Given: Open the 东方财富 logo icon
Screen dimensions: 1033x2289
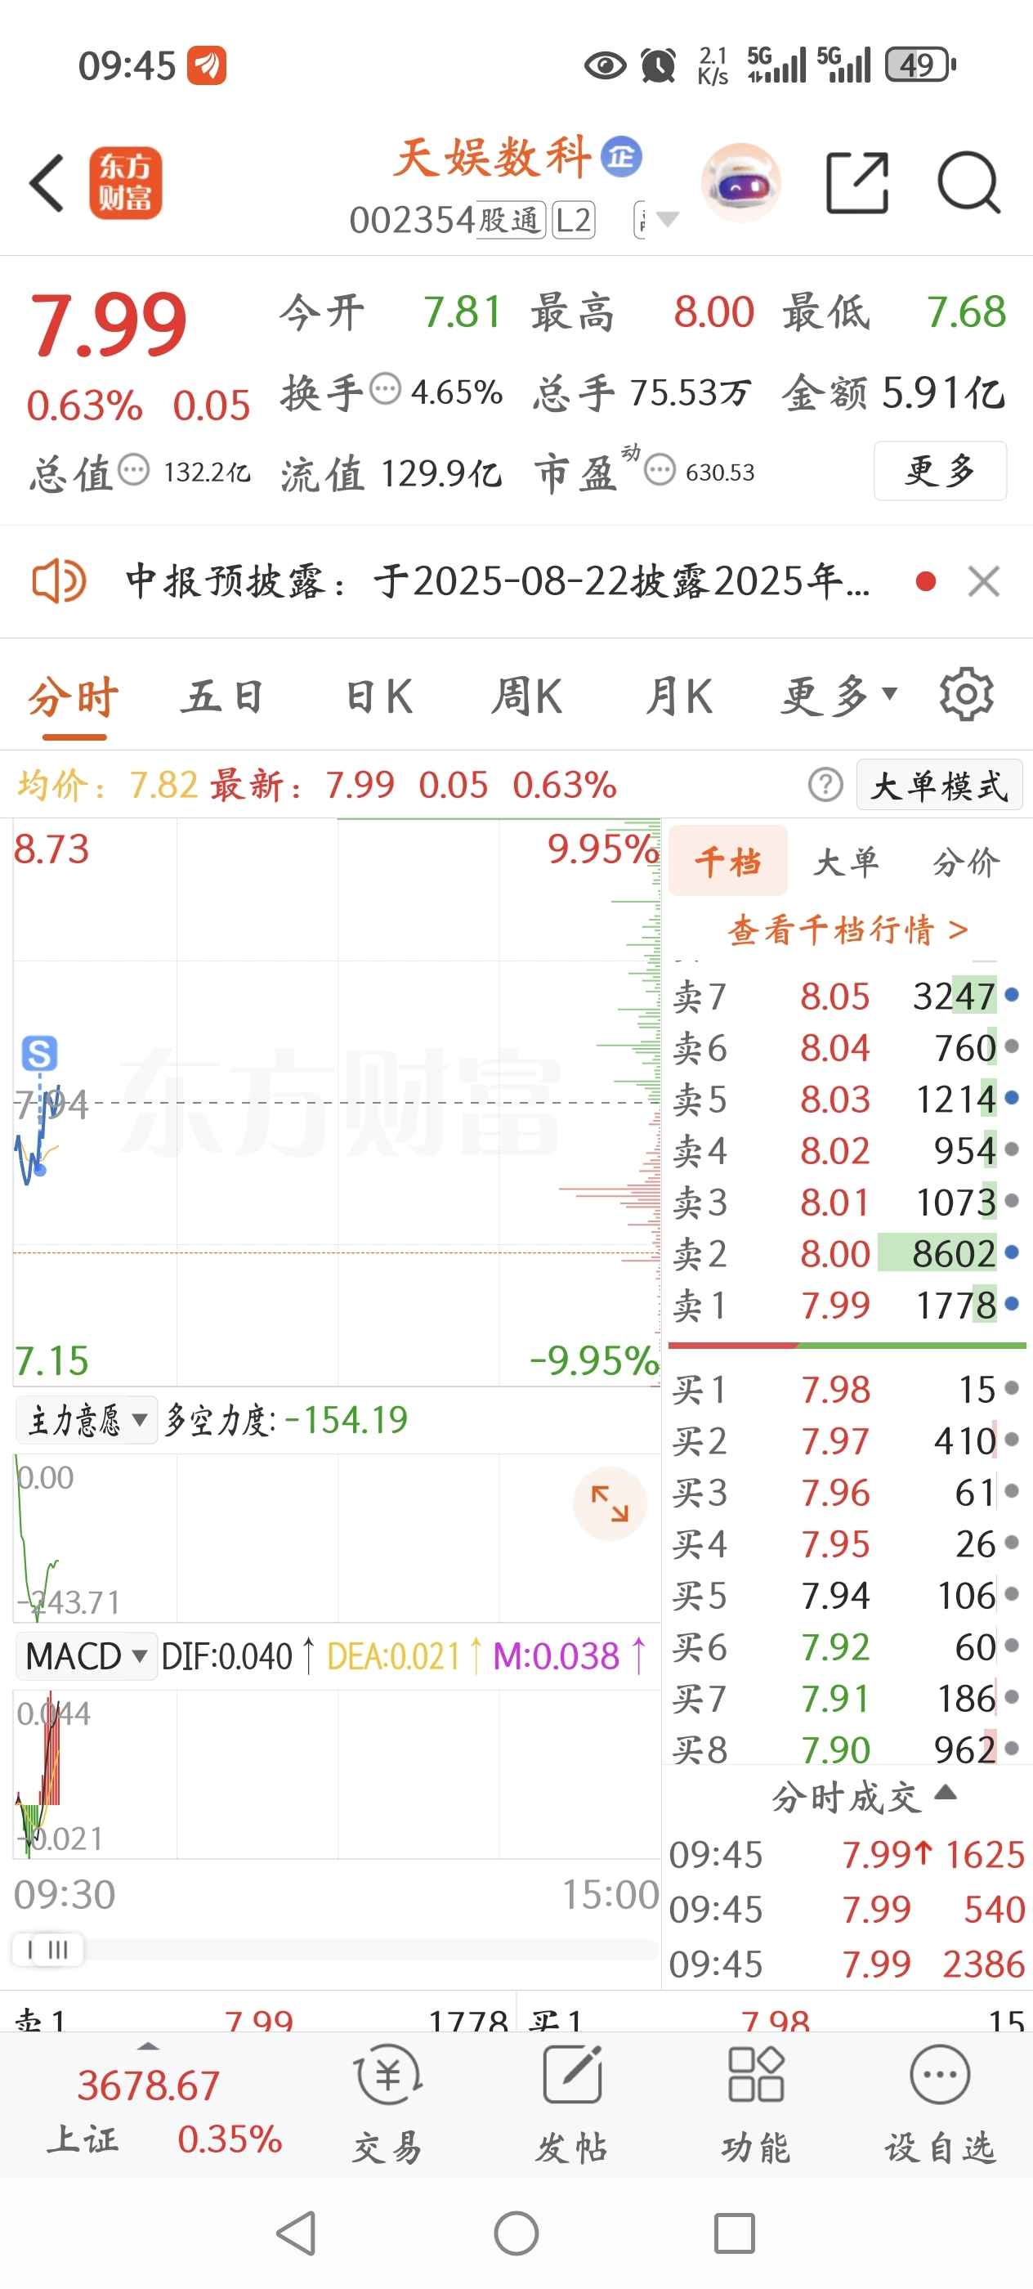Looking at the screenshot, I should tap(125, 183).
